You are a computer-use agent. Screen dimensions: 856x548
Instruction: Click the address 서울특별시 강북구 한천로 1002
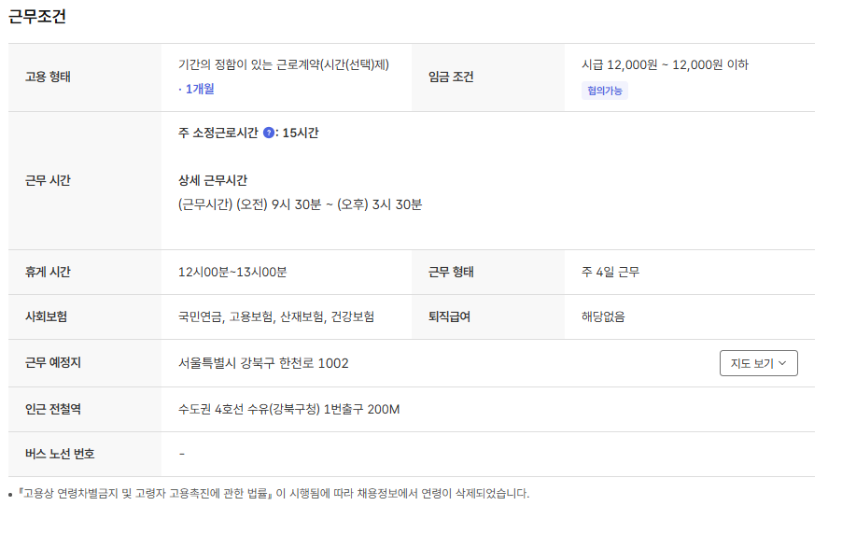click(x=263, y=363)
